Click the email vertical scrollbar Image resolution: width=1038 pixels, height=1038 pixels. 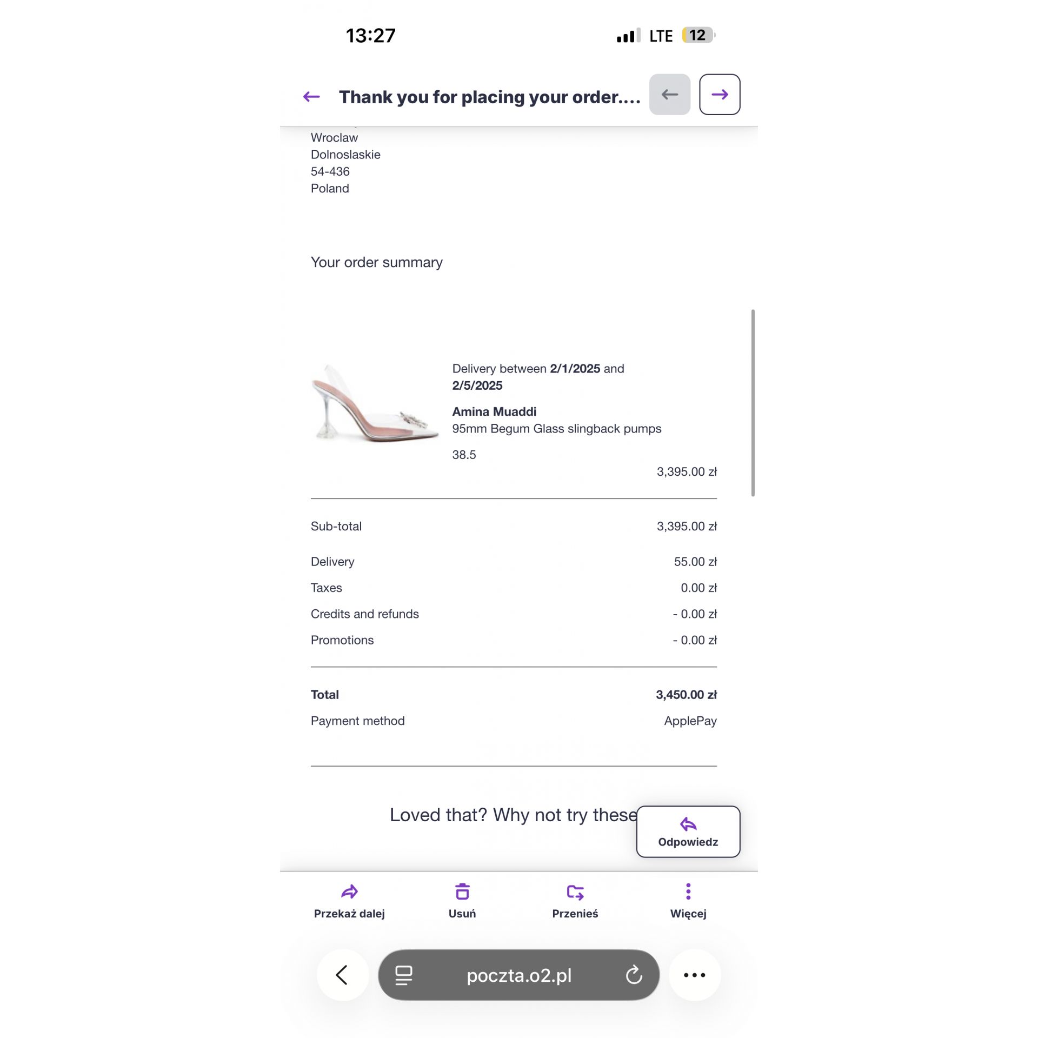pyautogui.click(x=753, y=403)
